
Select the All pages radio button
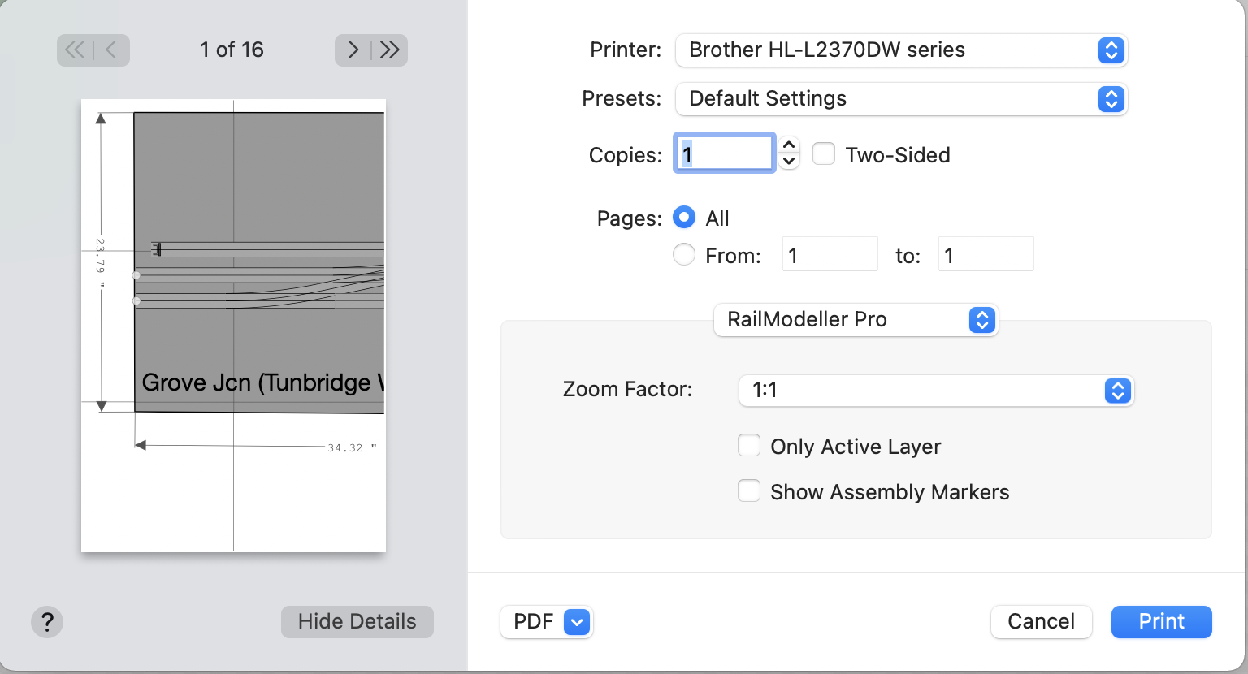click(684, 218)
